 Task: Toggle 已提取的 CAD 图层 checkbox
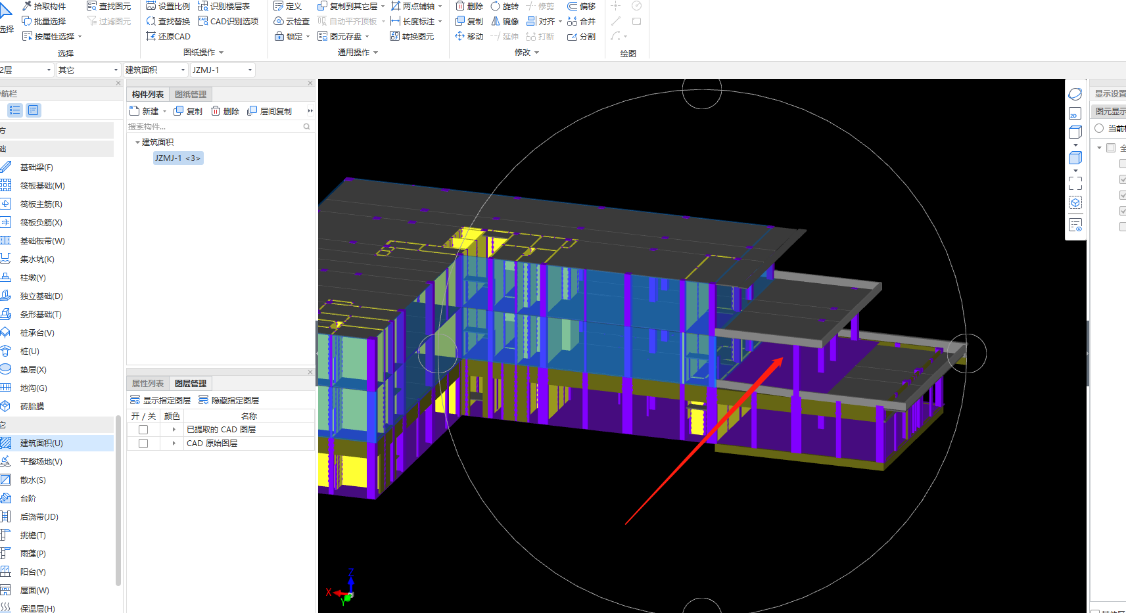143,430
